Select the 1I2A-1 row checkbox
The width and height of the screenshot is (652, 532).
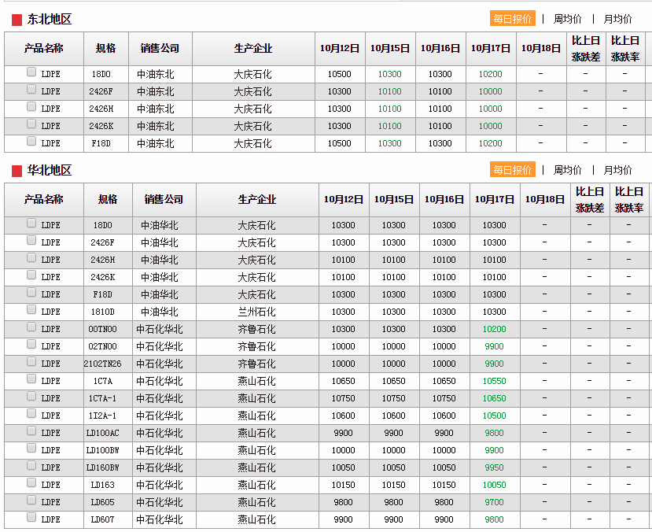[x=31, y=413]
